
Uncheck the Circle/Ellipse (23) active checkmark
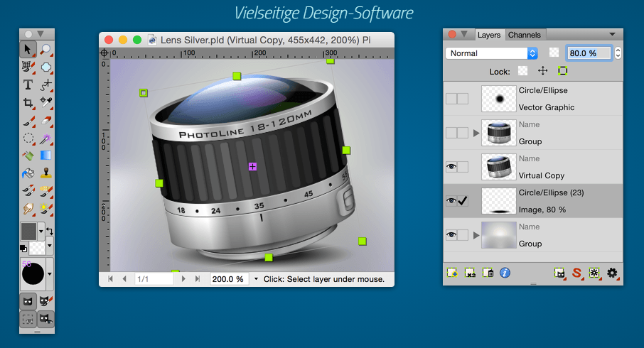point(463,201)
